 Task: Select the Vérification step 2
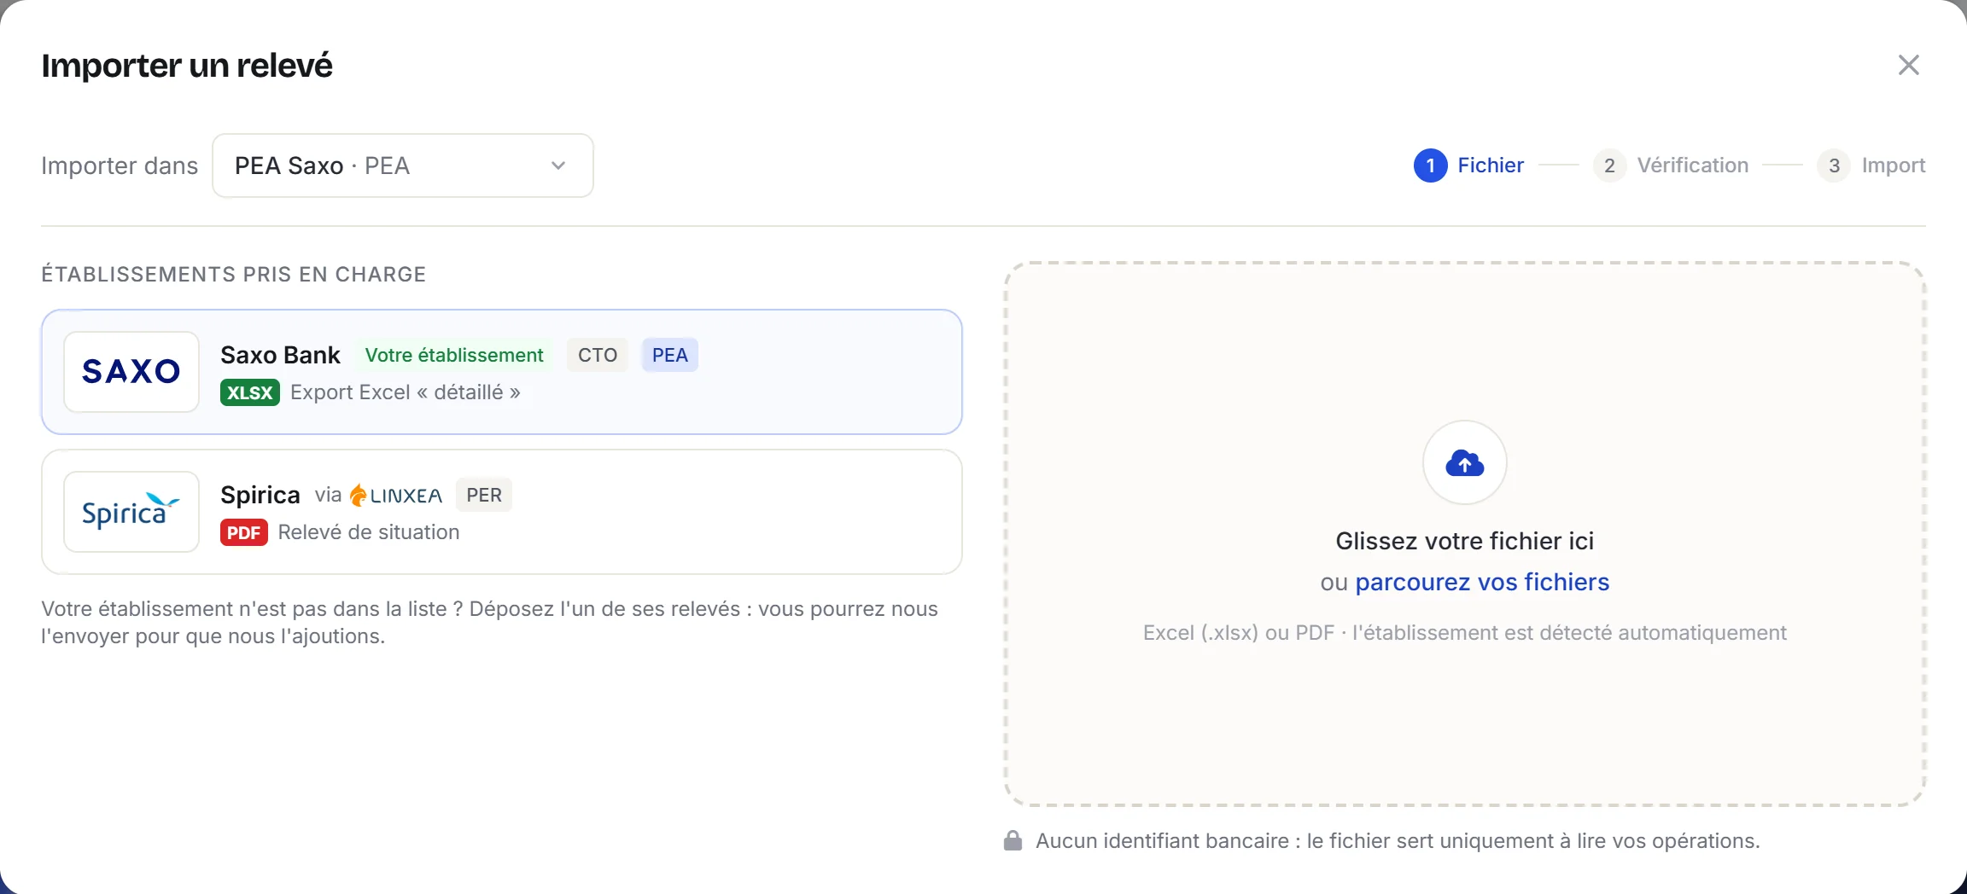click(1671, 165)
